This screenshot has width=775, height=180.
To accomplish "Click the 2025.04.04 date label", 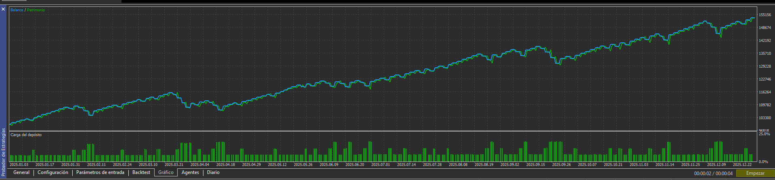I will [x=200, y=165].
